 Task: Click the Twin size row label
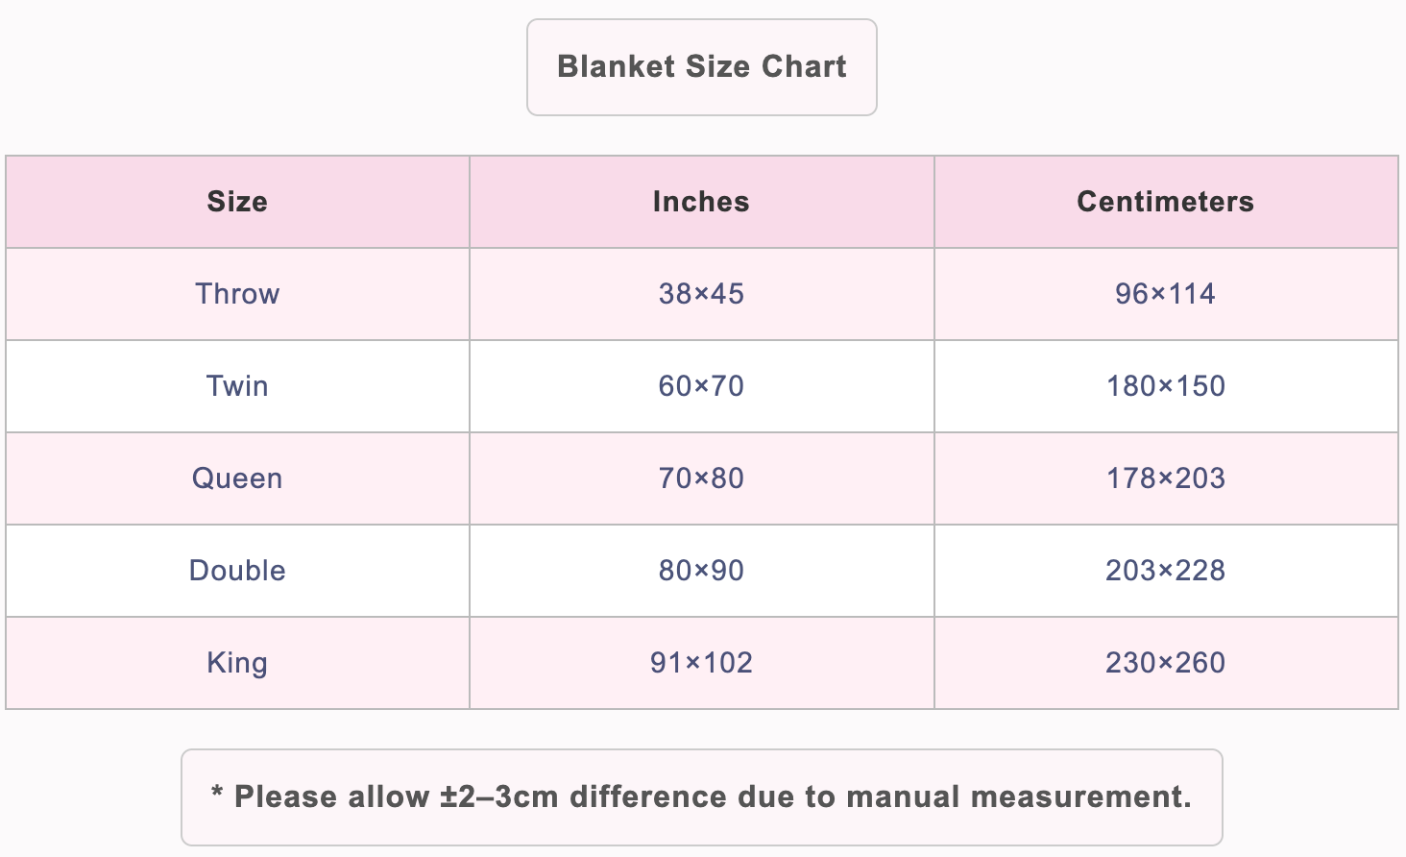coord(237,386)
